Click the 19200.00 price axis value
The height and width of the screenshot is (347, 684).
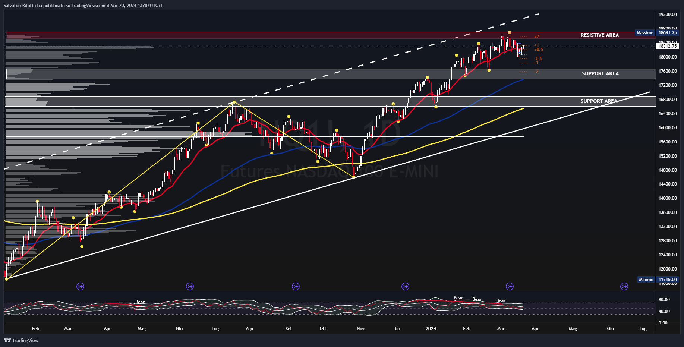(668, 15)
